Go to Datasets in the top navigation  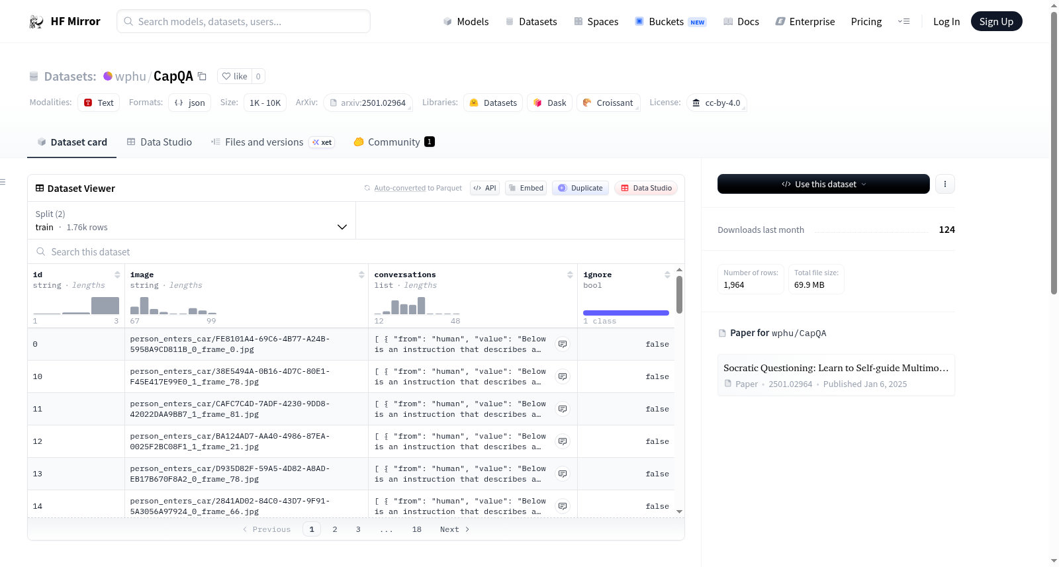[531, 22]
